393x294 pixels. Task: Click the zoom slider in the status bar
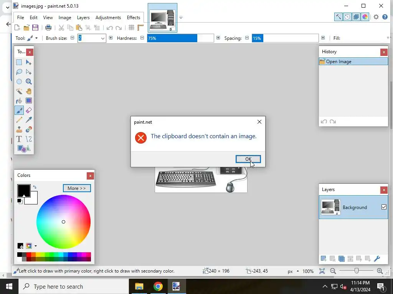pos(357,271)
